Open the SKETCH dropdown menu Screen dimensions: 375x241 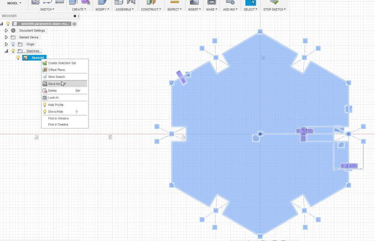47,9
